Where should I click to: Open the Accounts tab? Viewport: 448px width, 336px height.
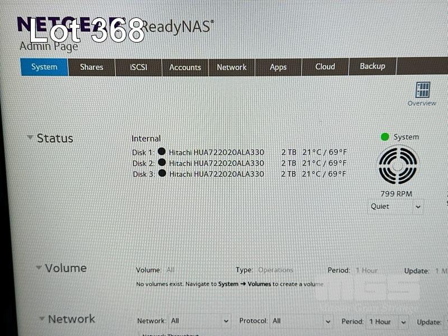click(x=185, y=67)
